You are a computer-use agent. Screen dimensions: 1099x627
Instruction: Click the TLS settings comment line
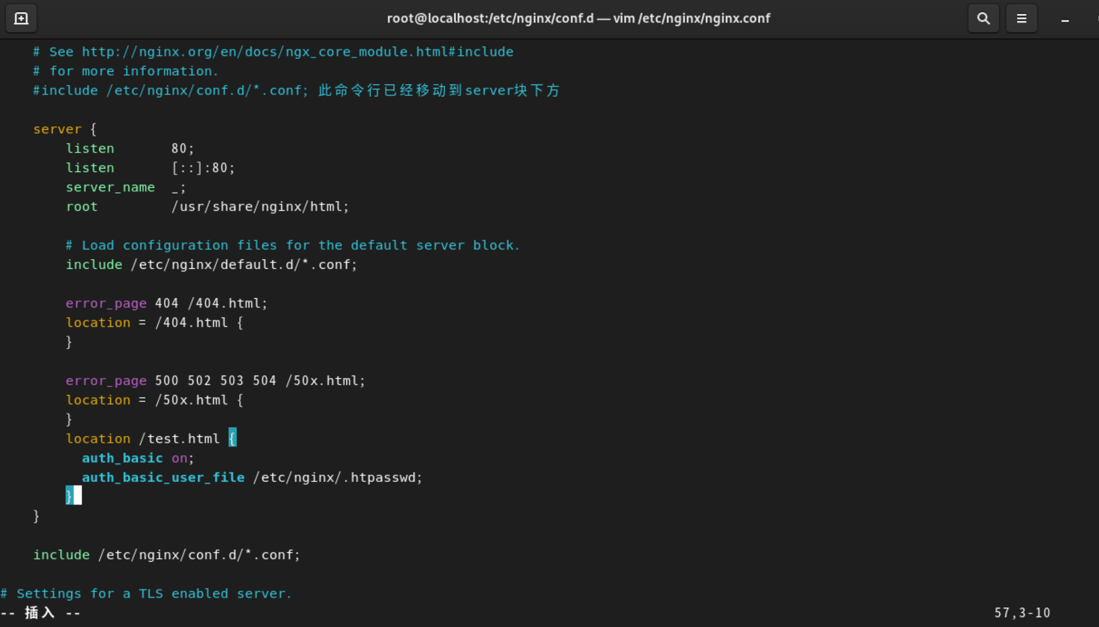point(146,594)
